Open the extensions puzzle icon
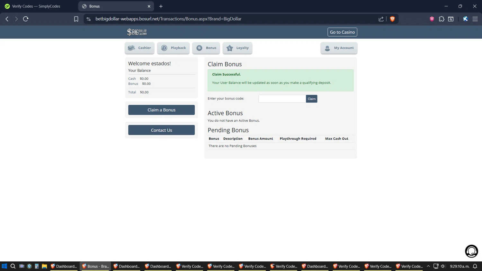482x271 pixels. pos(442,19)
